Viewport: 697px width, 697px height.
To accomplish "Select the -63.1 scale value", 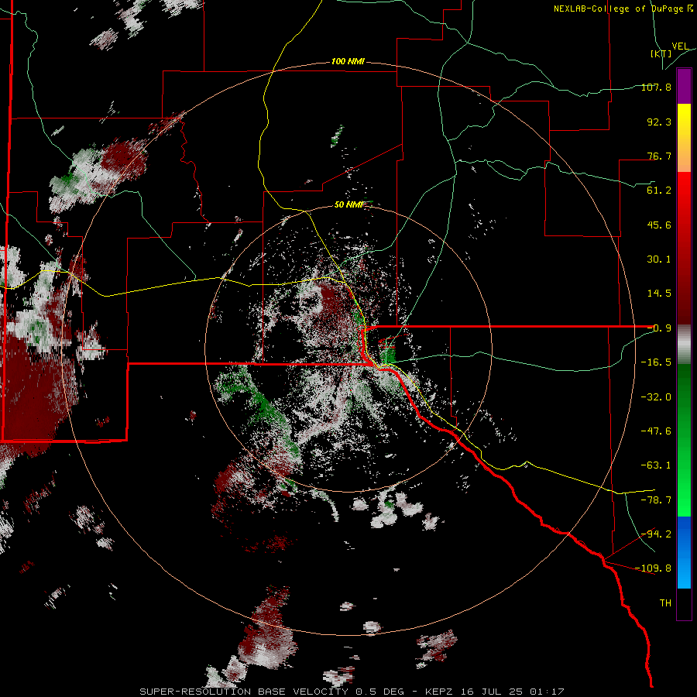I will (x=656, y=465).
